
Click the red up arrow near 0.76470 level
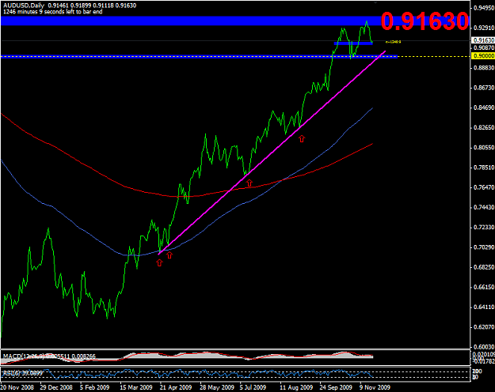(x=249, y=183)
